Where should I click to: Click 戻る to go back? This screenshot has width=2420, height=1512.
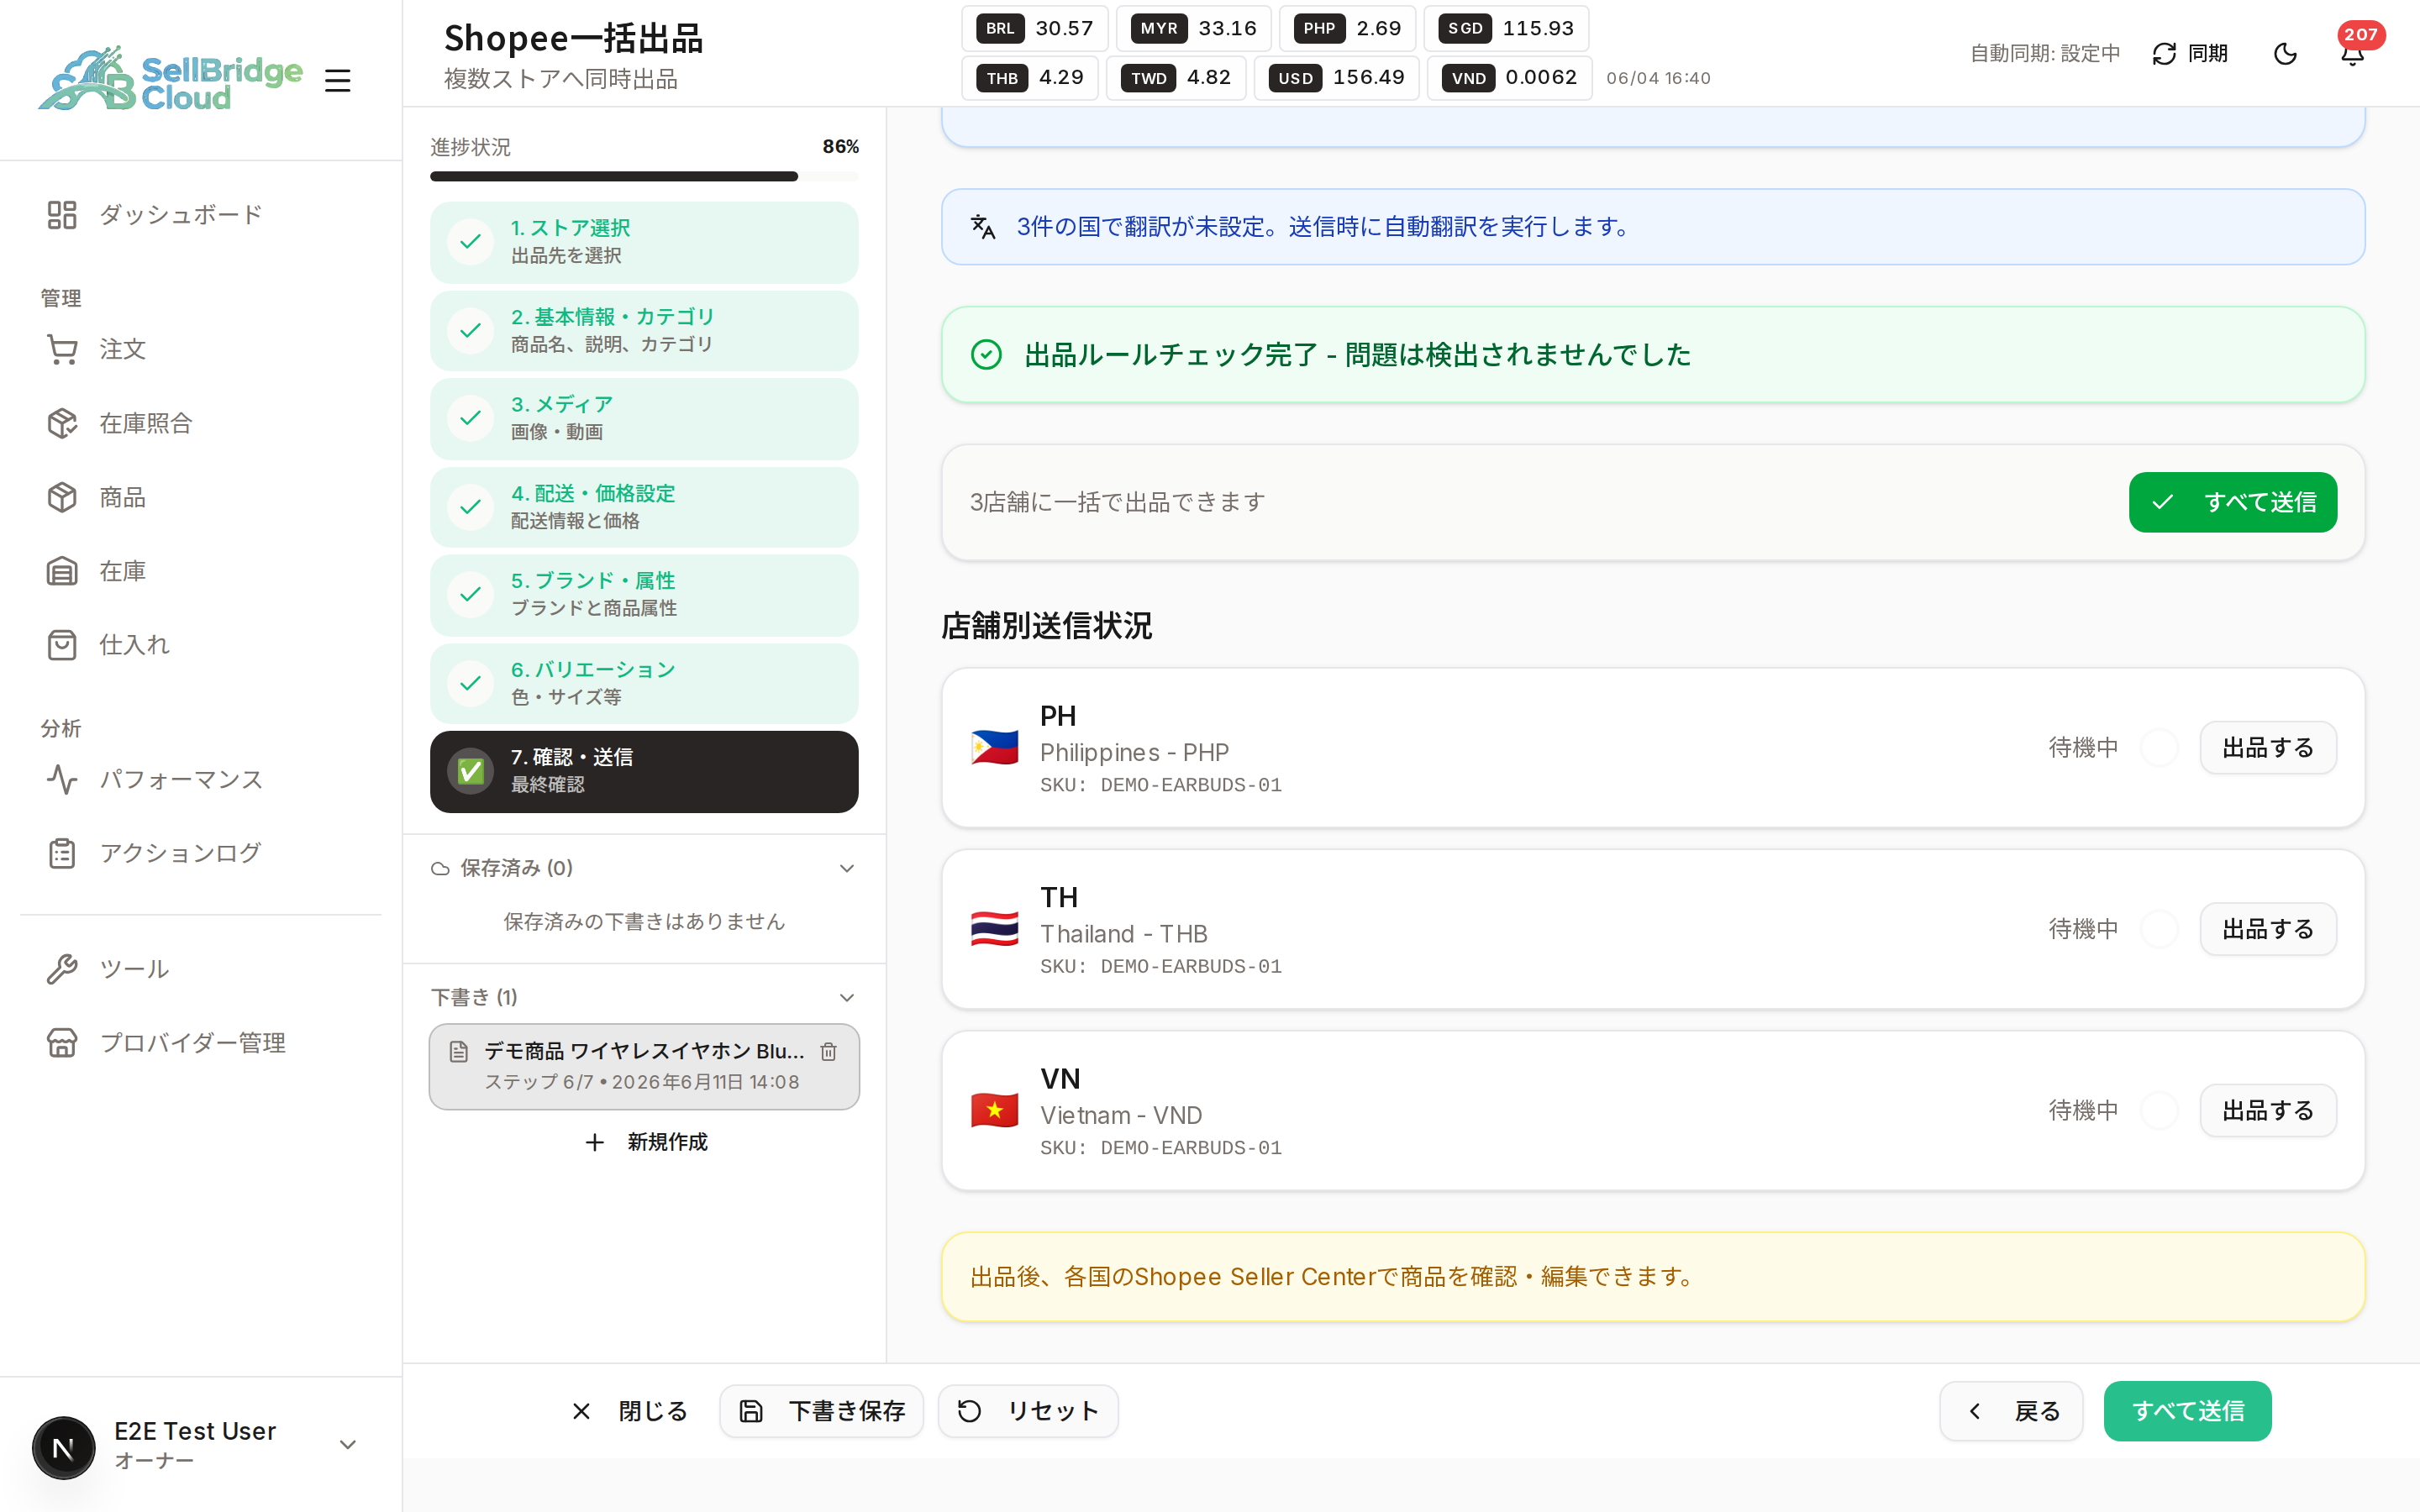[2011, 1411]
